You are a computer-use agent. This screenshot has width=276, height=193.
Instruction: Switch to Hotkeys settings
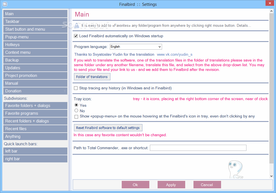(35, 45)
